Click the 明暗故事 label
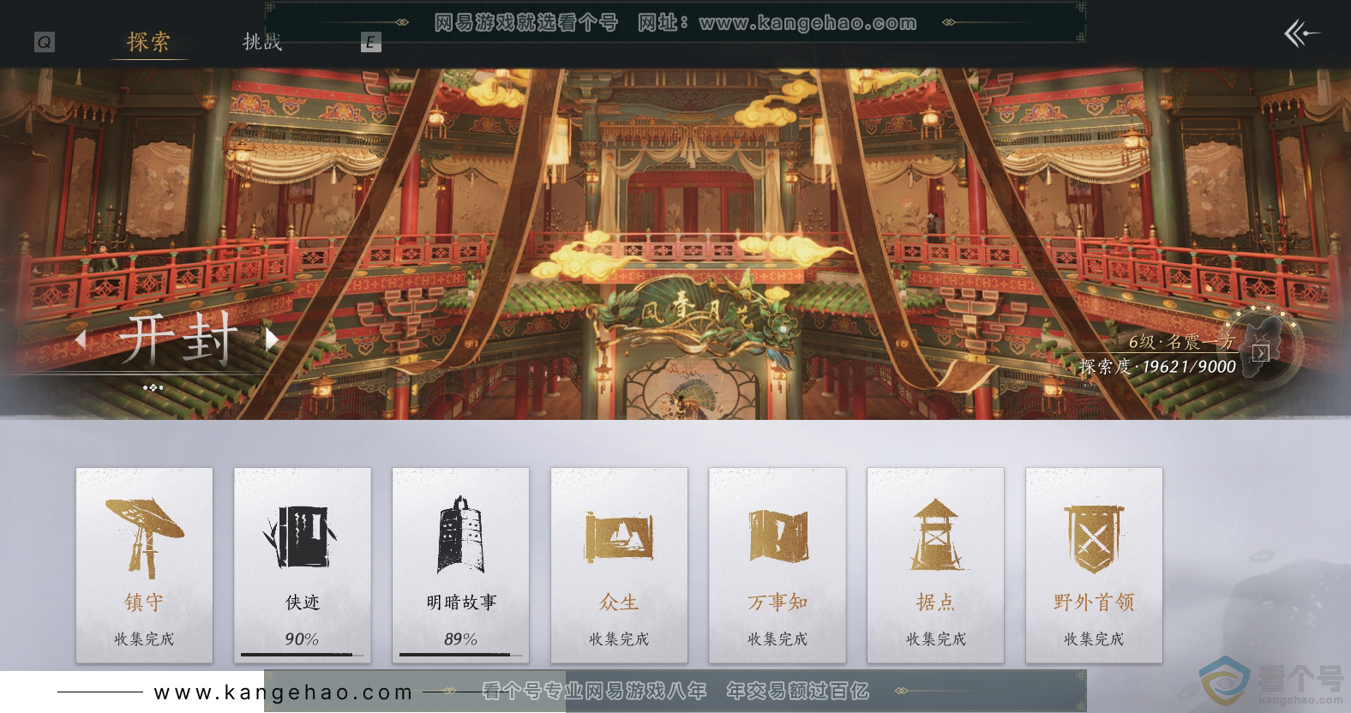This screenshot has width=1351, height=713. (461, 602)
